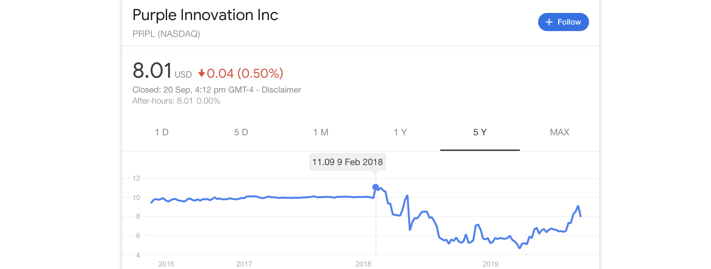Click the 8.01 USD current price

point(162,71)
